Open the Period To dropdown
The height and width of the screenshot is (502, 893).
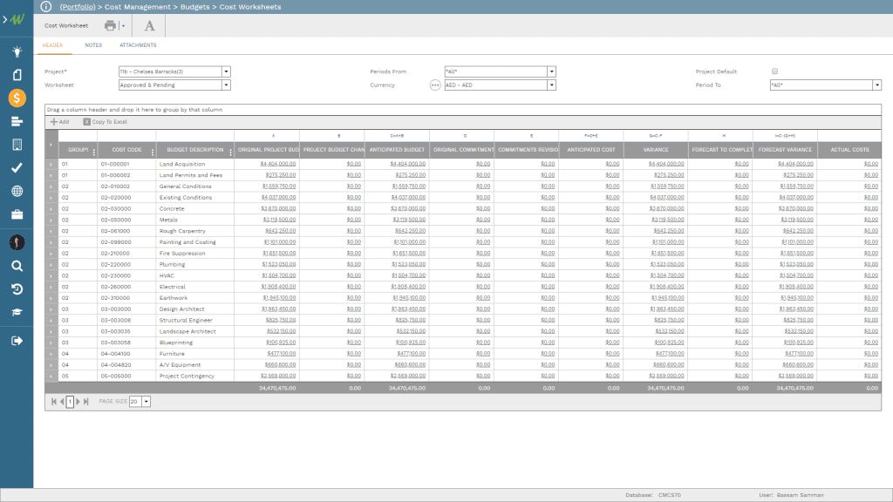876,85
